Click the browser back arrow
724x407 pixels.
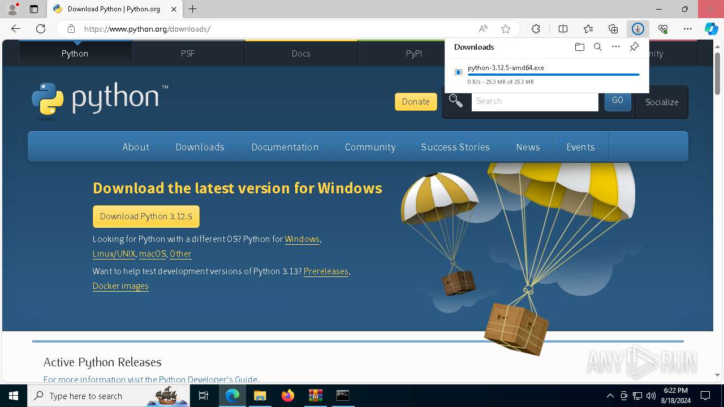point(16,29)
